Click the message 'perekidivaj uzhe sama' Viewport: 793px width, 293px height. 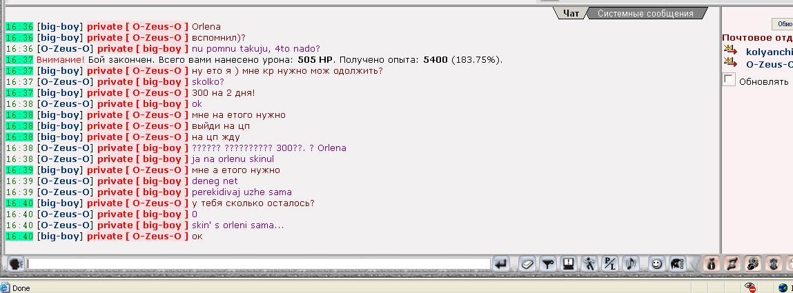coord(242,192)
